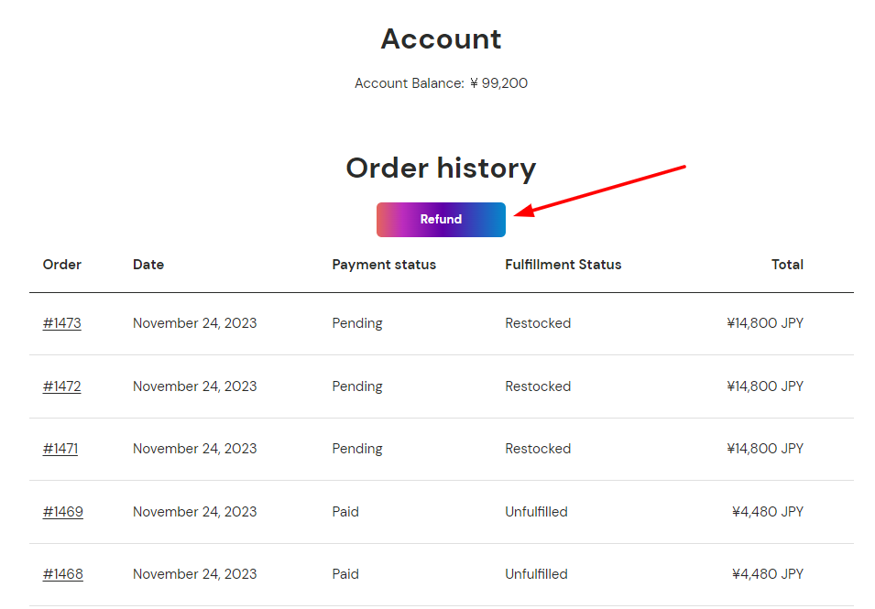Image resolution: width=875 pixels, height=609 pixels.
Task: Click the Restocked status of order #1472
Action: click(538, 386)
